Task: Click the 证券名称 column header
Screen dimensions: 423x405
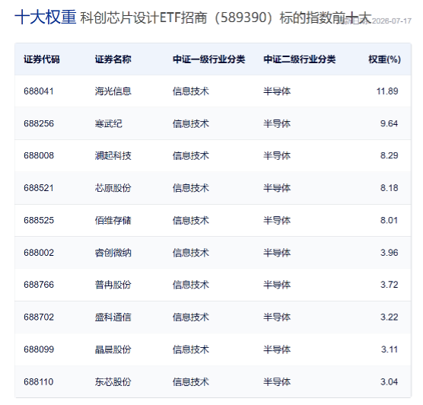Action: [x=113, y=59]
